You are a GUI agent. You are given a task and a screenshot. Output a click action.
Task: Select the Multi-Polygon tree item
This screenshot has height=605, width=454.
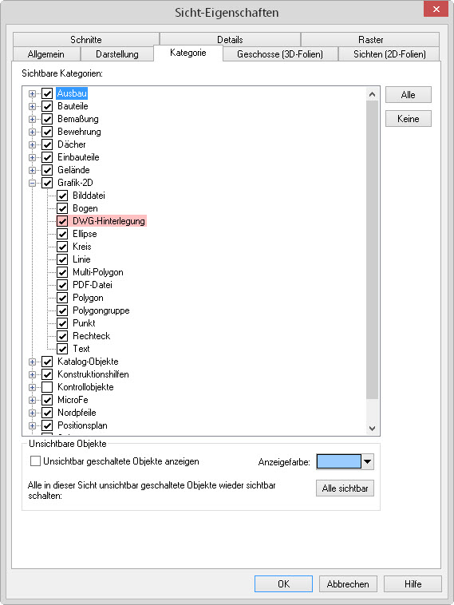(98, 272)
